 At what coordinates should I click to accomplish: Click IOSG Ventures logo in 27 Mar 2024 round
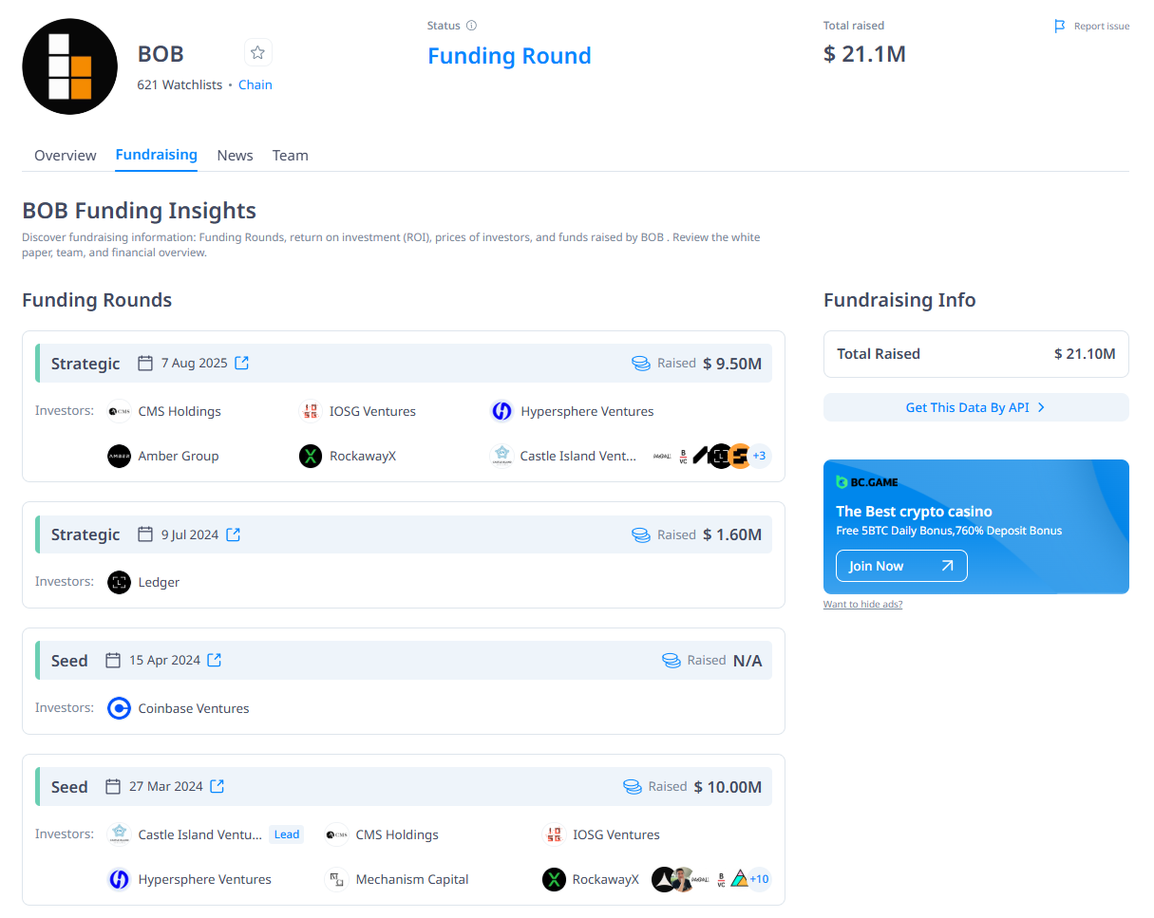click(554, 834)
